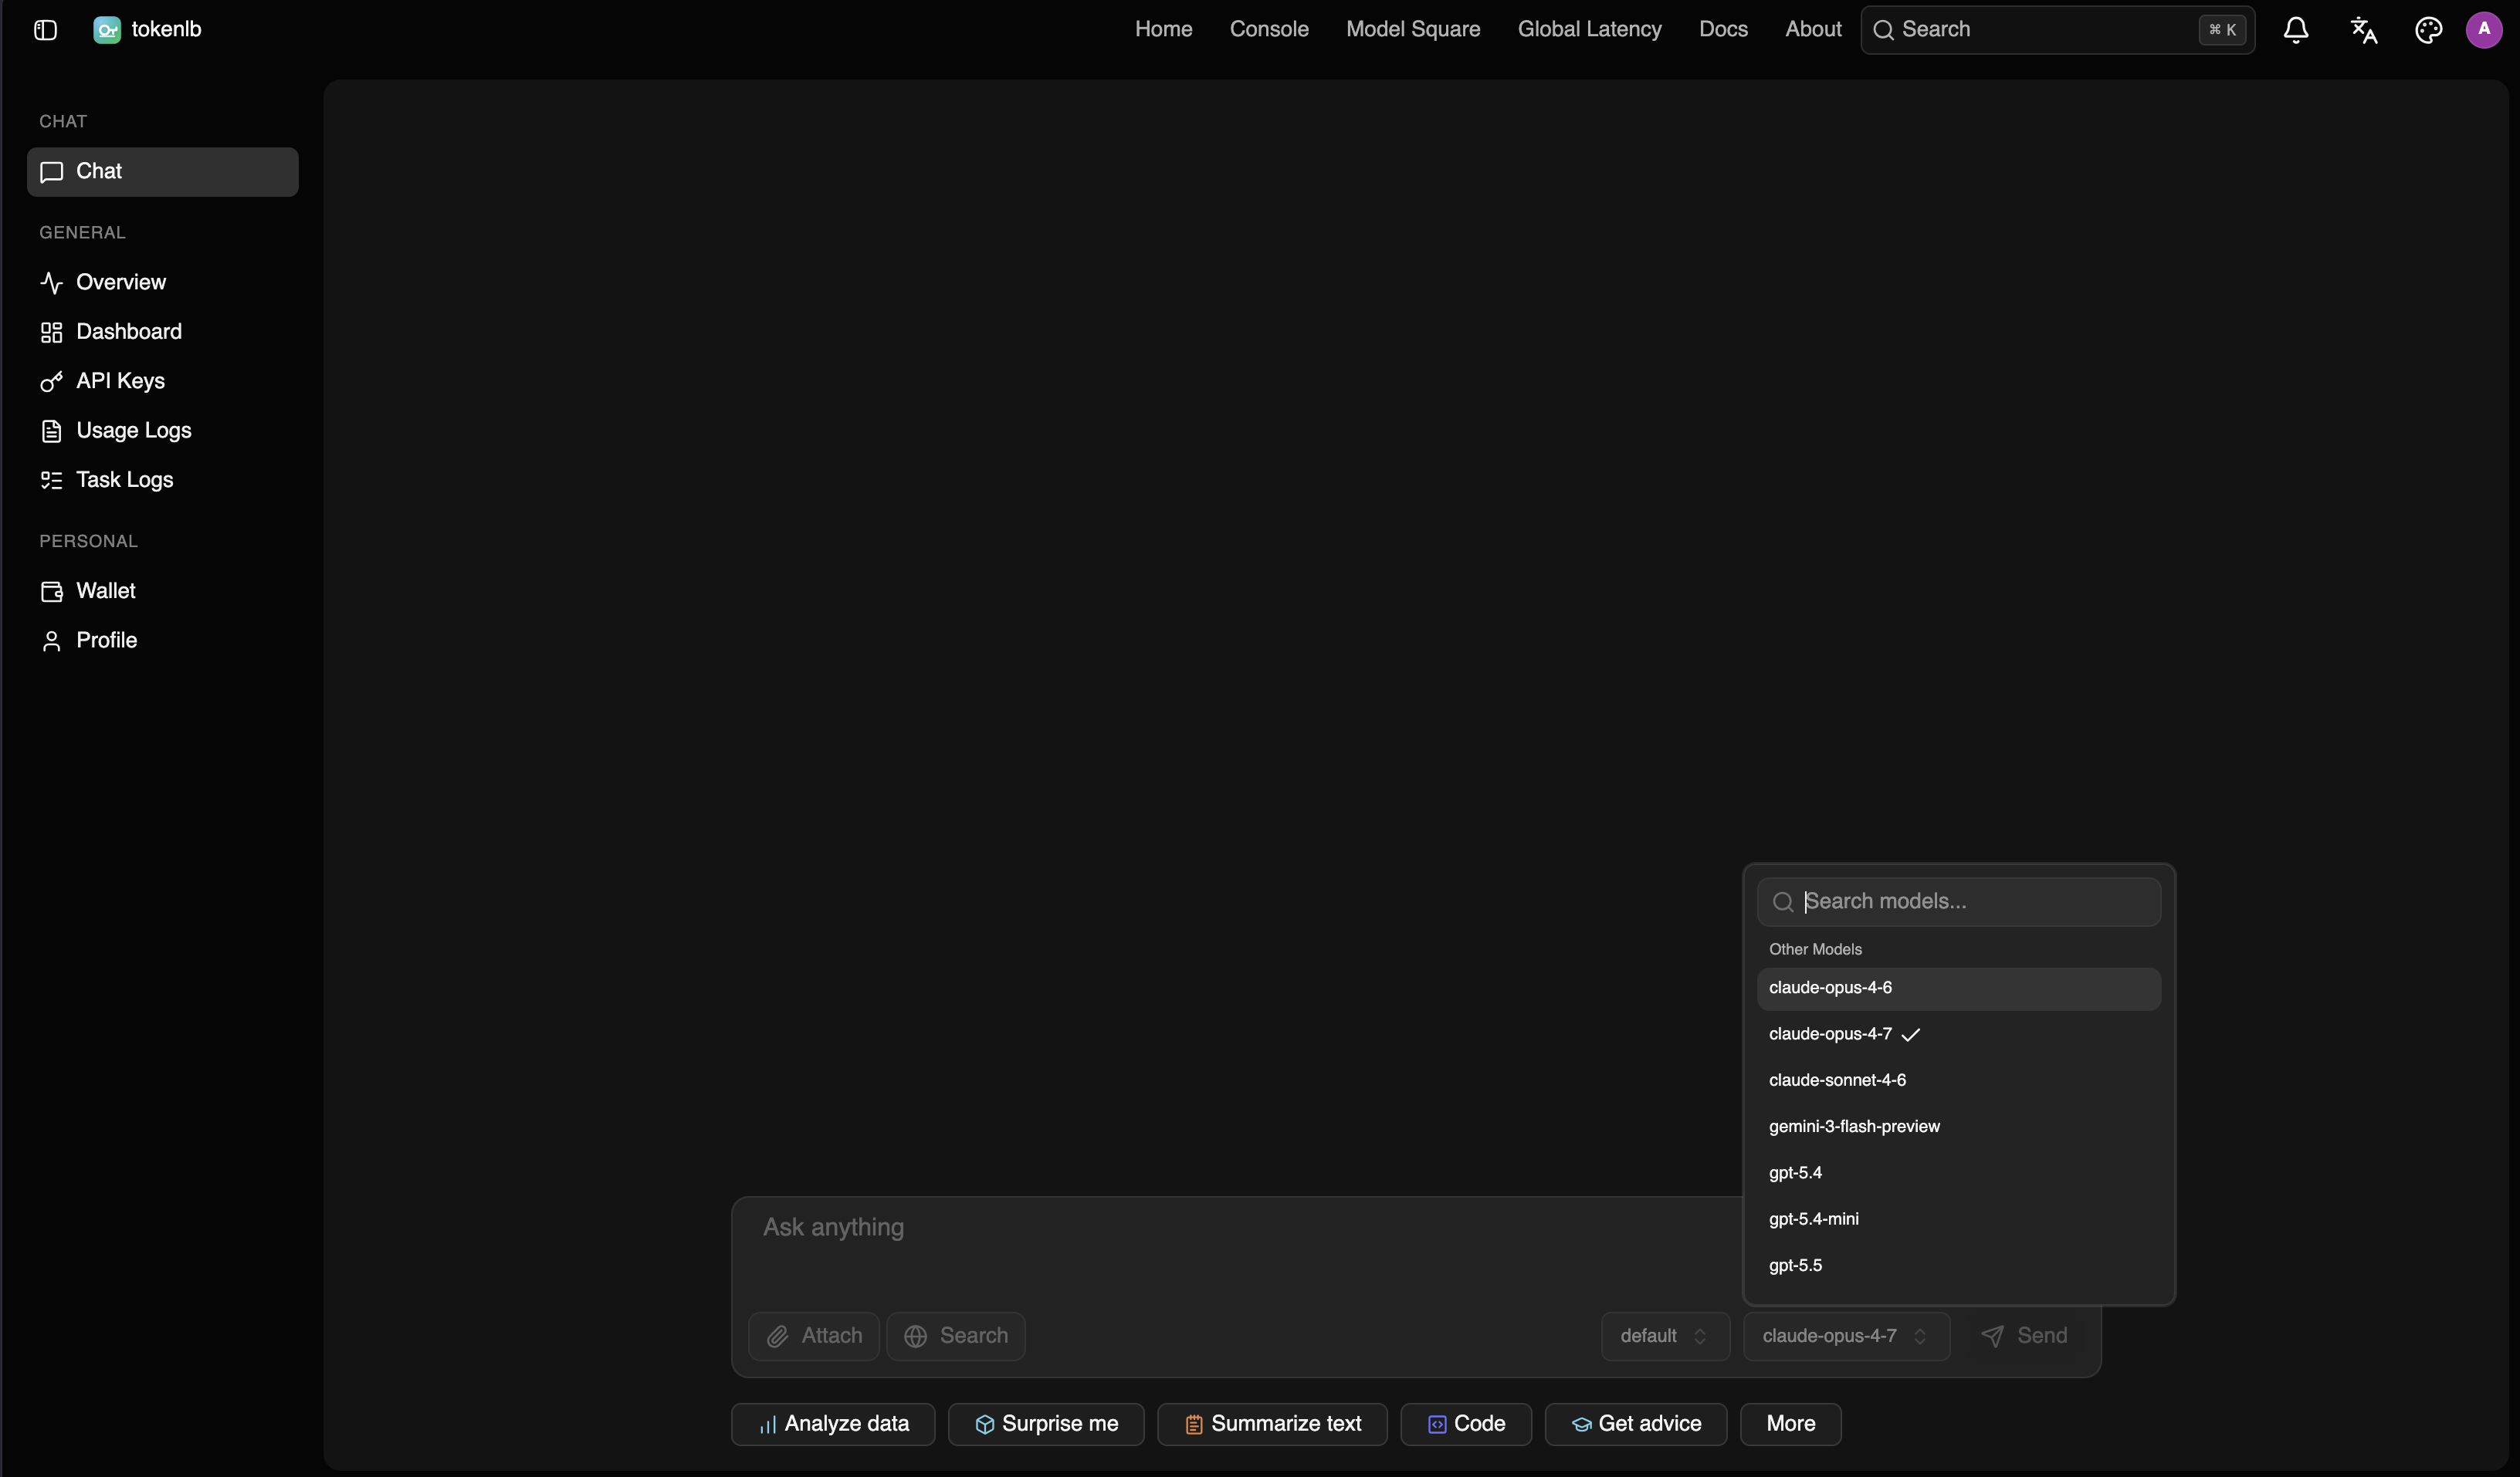The height and width of the screenshot is (1477, 2520).
Task: Click the Analyze data suggestion button
Action: [x=833, y=1424]
